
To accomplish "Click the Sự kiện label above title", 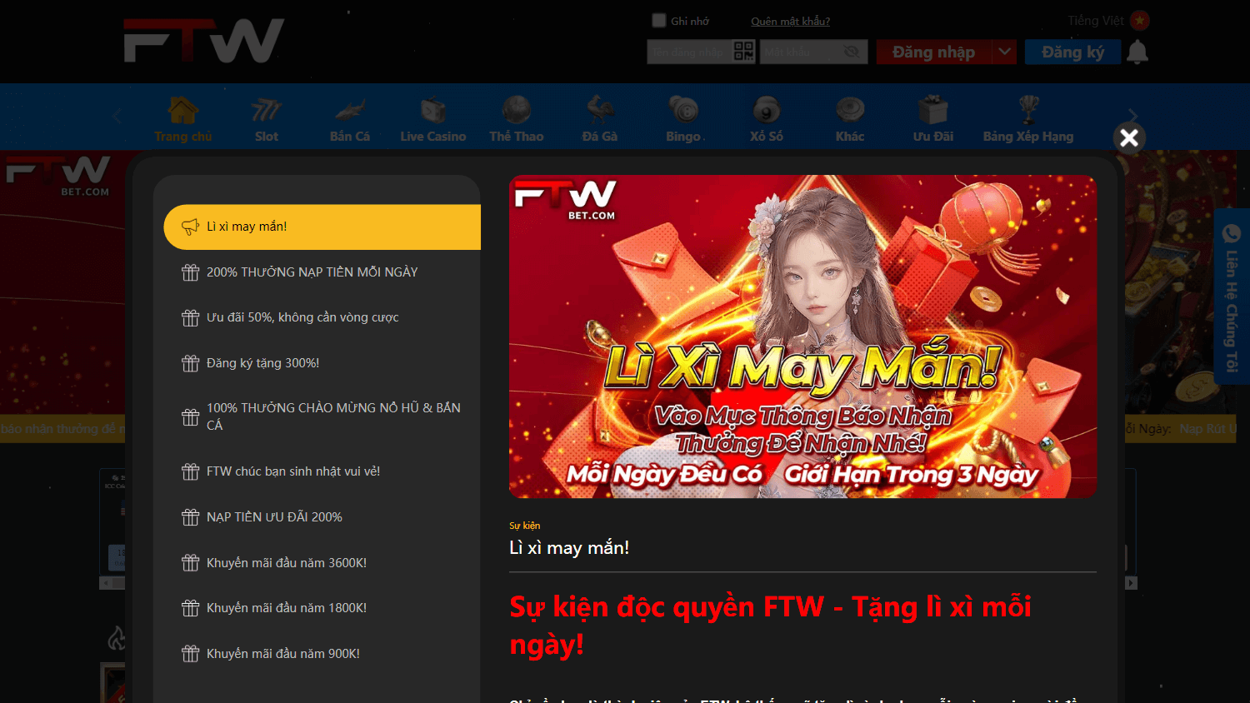I will 524,526.
